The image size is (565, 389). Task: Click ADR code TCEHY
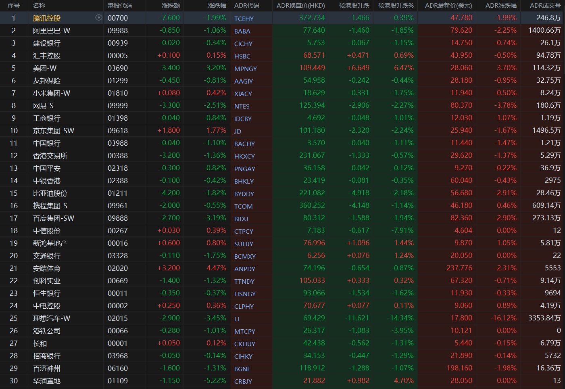point(244,19)
